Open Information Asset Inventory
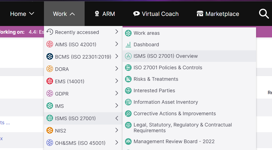 tap(189, 102)
